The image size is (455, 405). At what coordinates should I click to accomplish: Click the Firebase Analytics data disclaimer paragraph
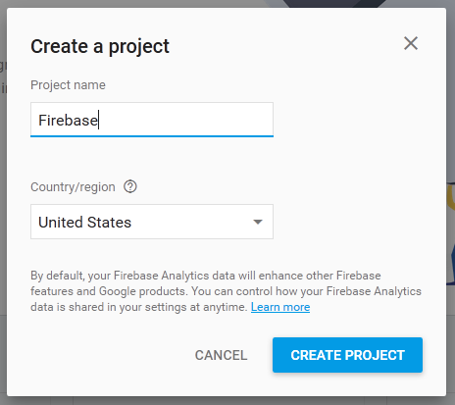[226, 291]
